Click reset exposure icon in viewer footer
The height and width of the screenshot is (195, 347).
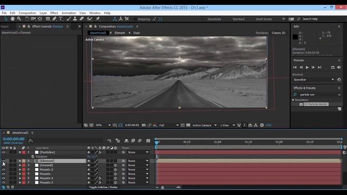tap(262, 125)
